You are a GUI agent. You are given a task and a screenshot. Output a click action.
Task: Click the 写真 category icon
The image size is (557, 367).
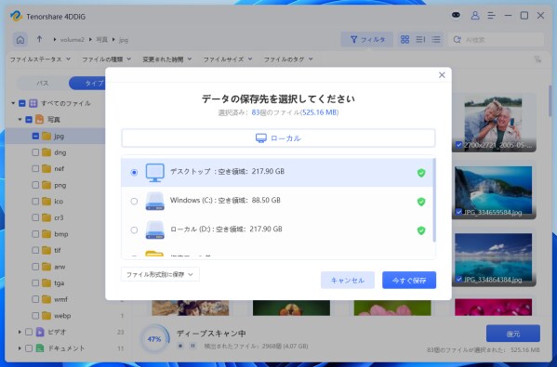point(39,120)
